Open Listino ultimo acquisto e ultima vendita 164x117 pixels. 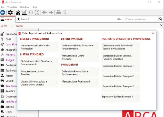click(39, 83)
